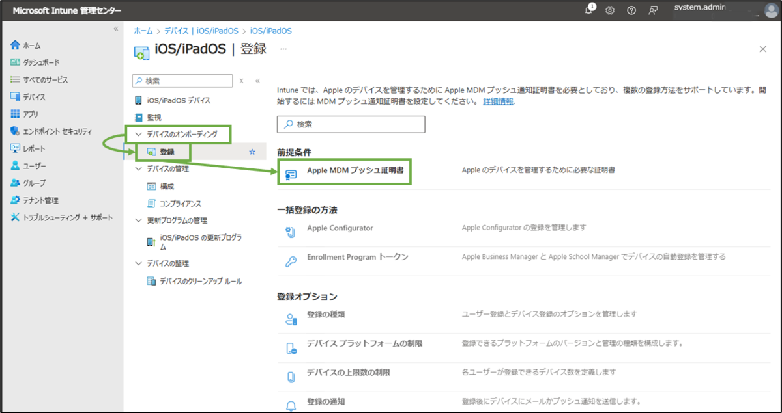Collapse the main left sidebar with chevrons
Screen dimensions: 782x413
click(116, 29)
